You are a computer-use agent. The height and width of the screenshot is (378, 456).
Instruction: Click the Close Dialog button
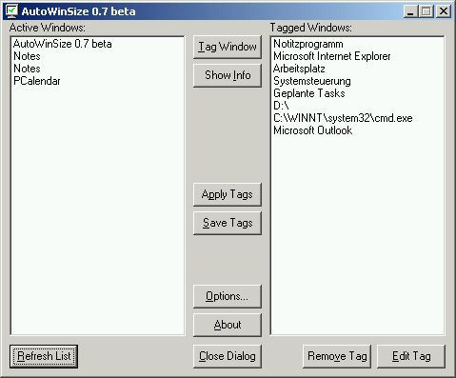pos(228,356)
